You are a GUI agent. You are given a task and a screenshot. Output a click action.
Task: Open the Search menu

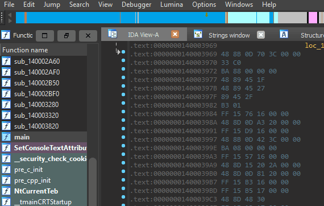(x=79, y=5)
